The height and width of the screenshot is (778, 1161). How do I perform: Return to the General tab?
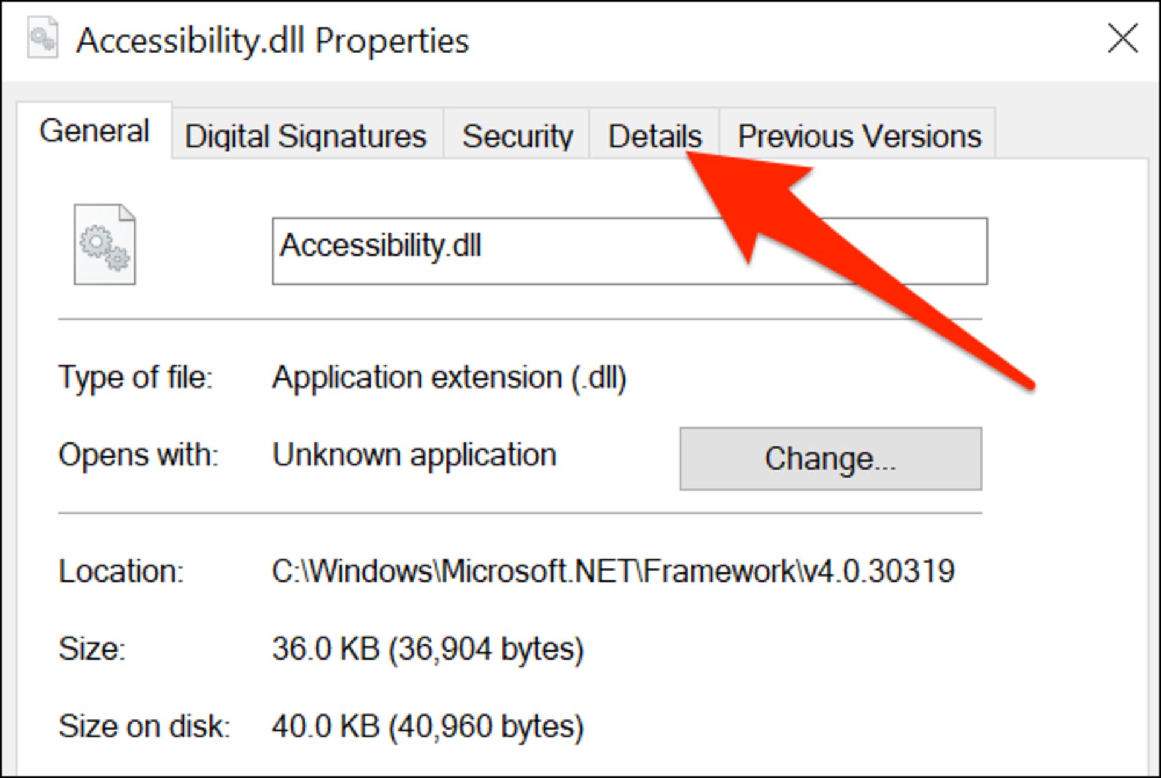96,131
